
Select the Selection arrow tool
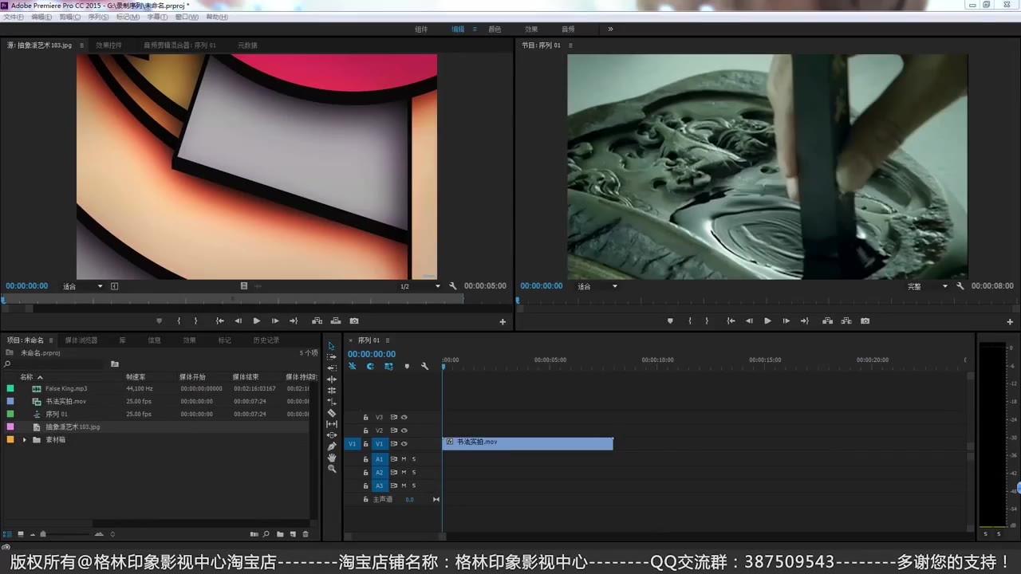(x=332, y=345)
